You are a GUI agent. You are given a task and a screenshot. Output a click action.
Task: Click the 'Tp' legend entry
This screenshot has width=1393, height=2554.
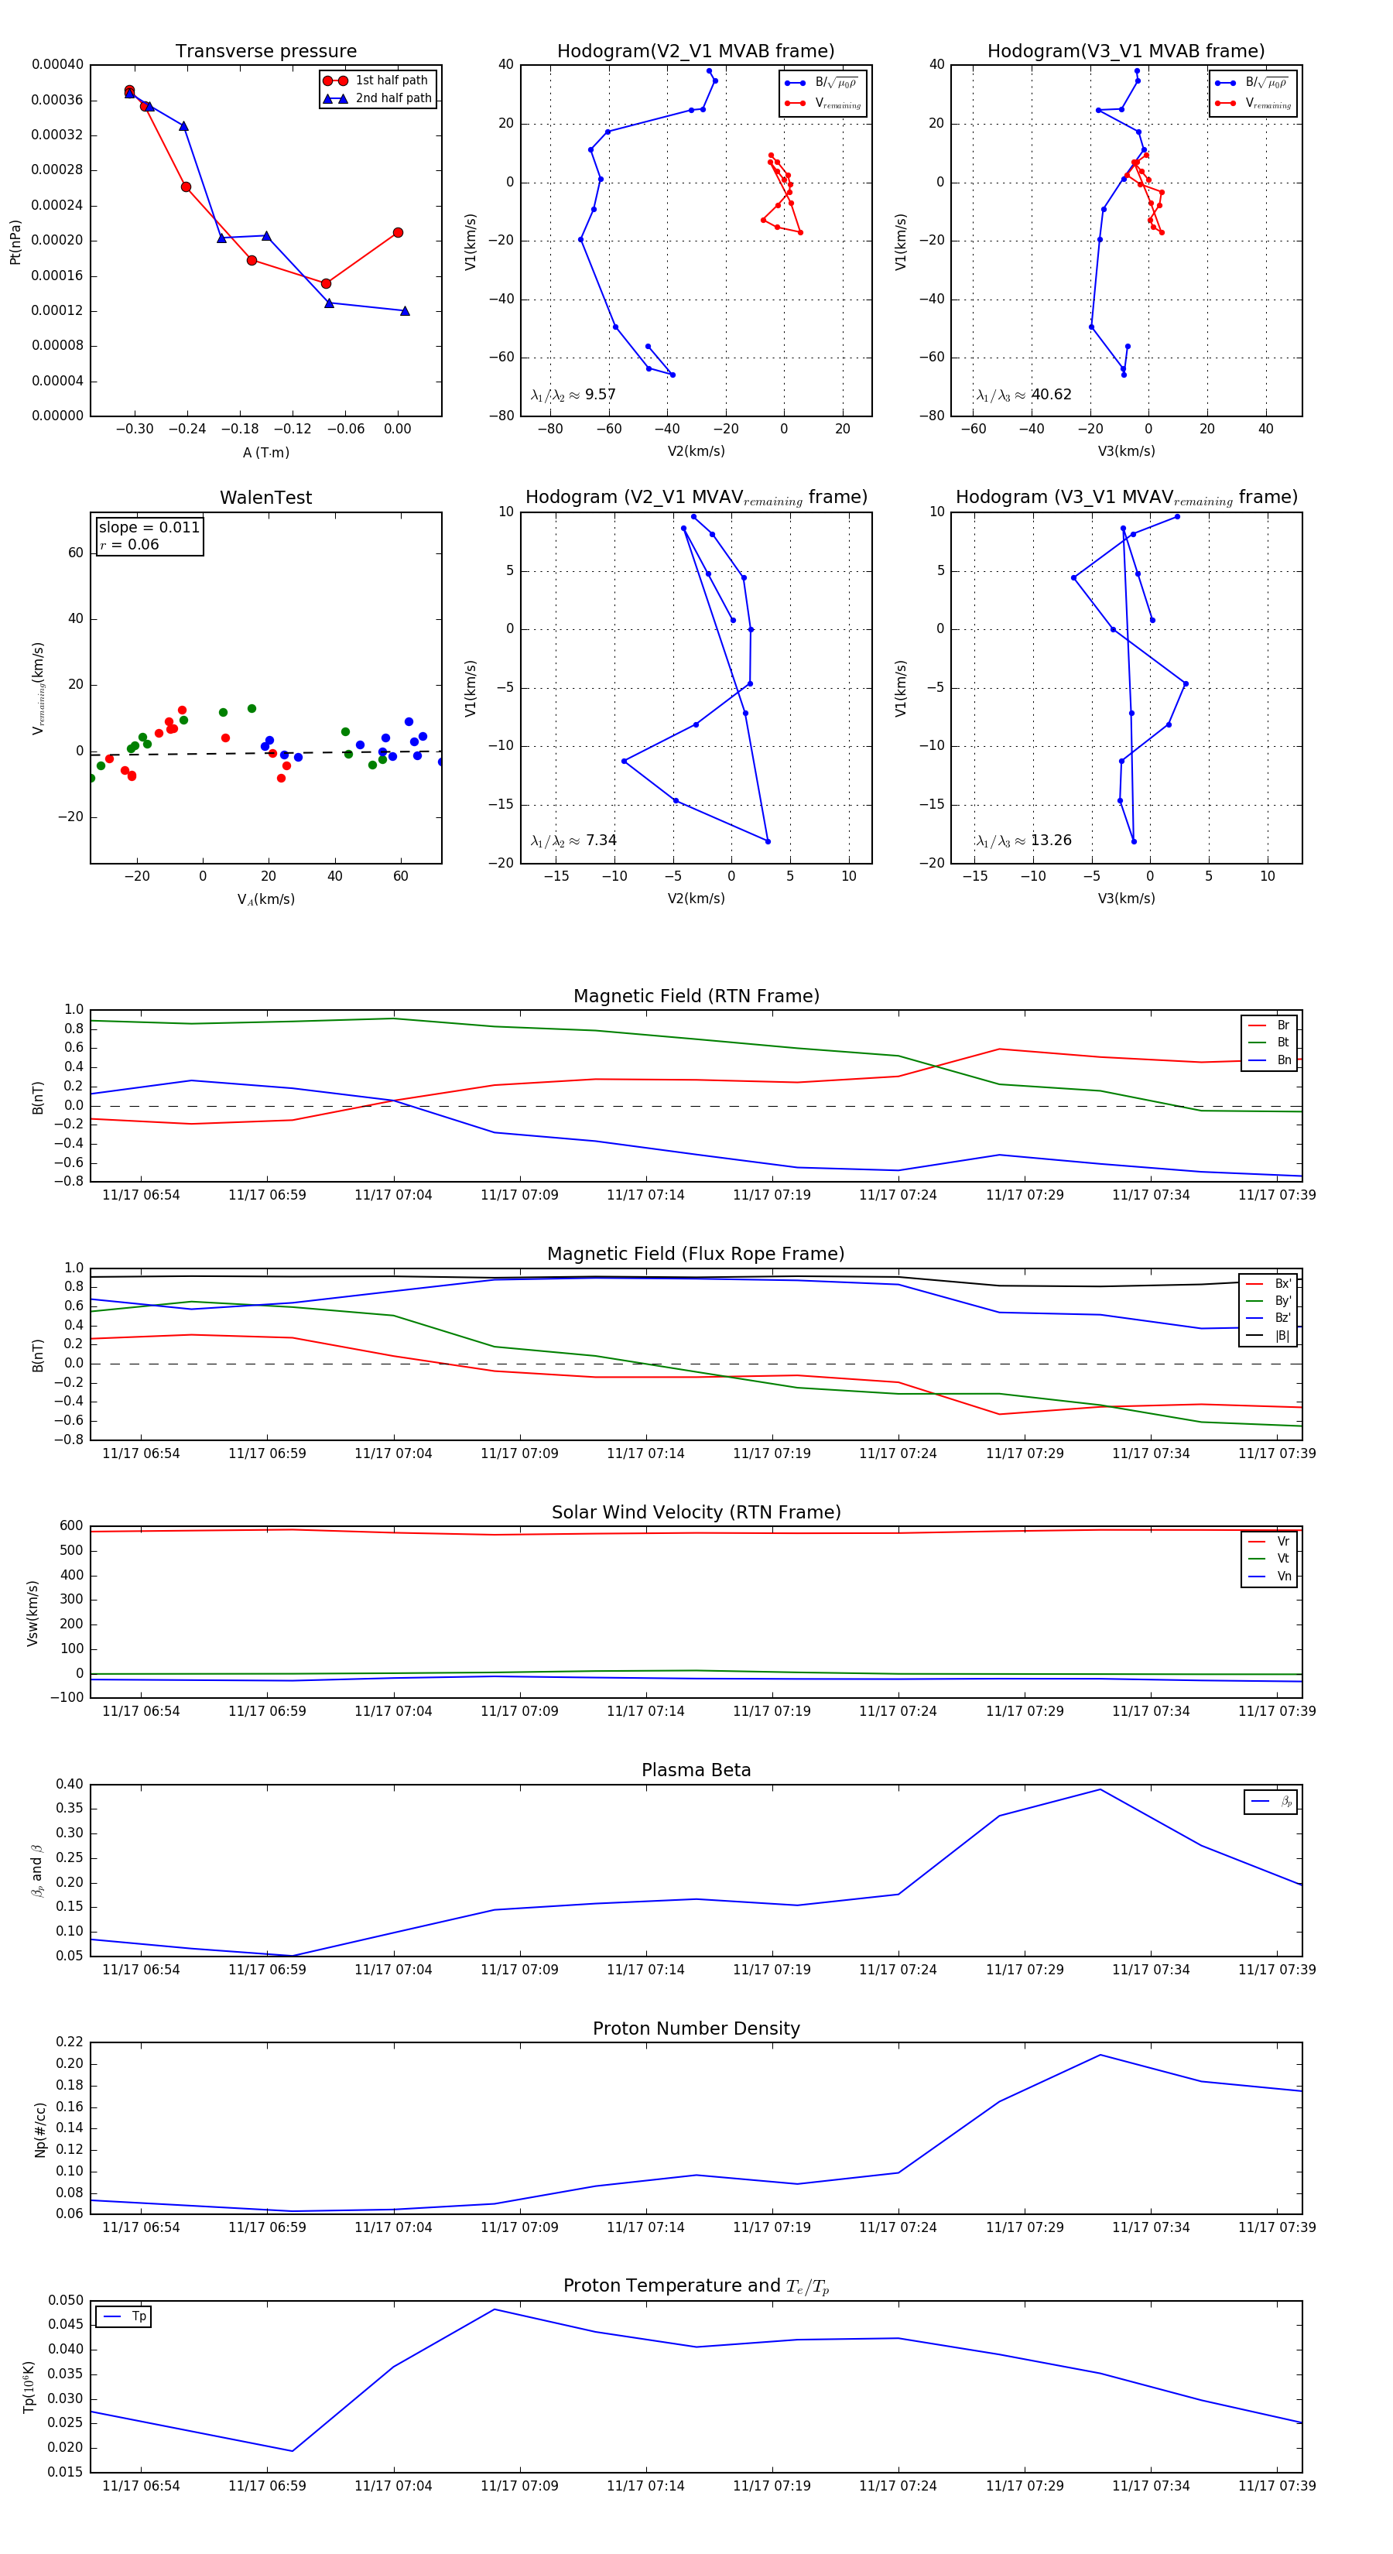124,2317
